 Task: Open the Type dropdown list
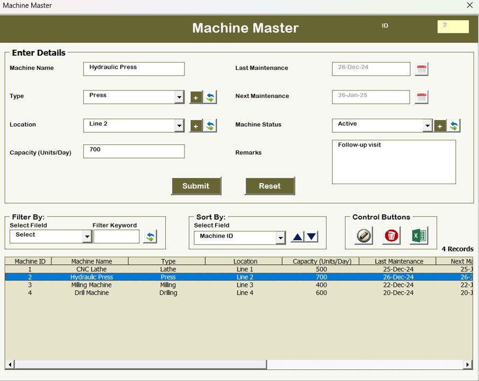[x=179, y=97]
